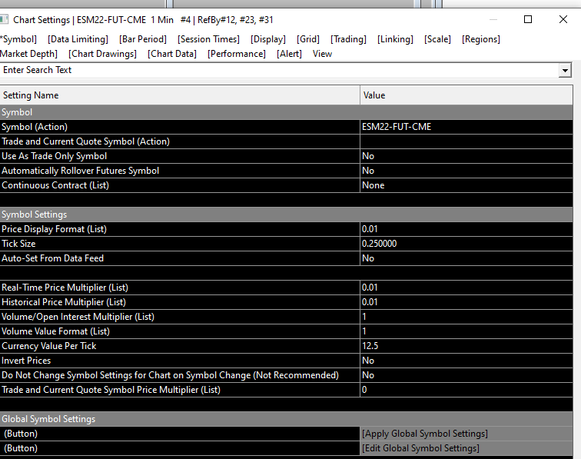Click the Global Symbol Settings section header
The image size is (581, 459).
(x=286, y=419)
